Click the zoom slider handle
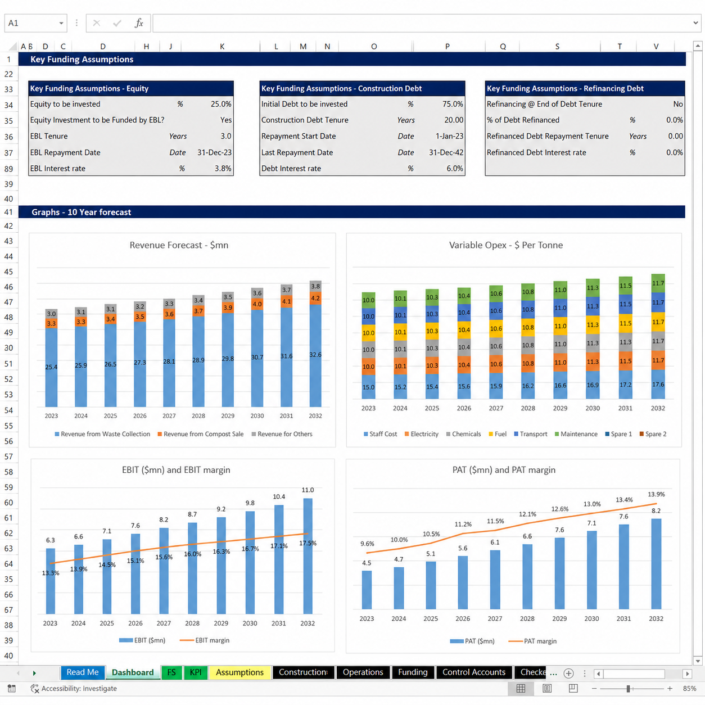 [x=629, y=689]
